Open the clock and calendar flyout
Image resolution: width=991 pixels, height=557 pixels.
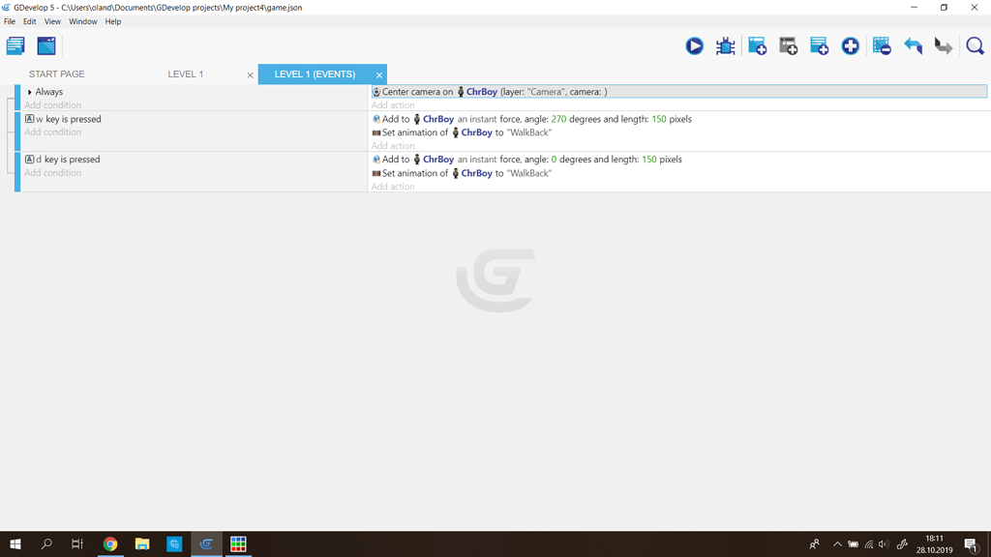point(934,543)
